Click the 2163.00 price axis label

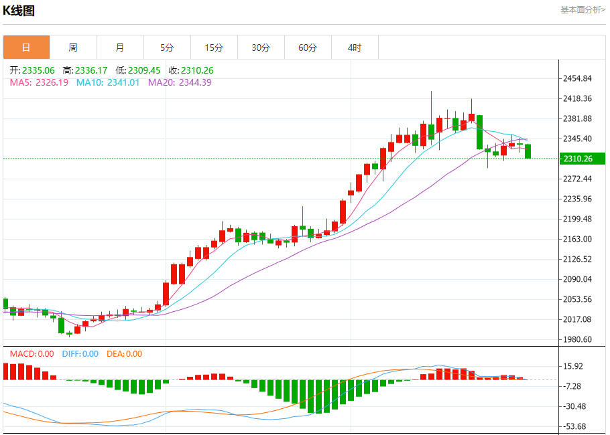click(577, 239)
